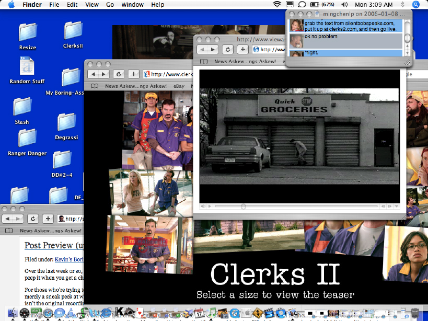Click the teaser video volume button
Screen dimensions: 428x321
(203, 207)
